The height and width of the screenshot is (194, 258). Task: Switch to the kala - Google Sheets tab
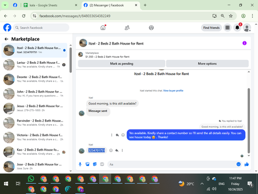tap(50, 5)
